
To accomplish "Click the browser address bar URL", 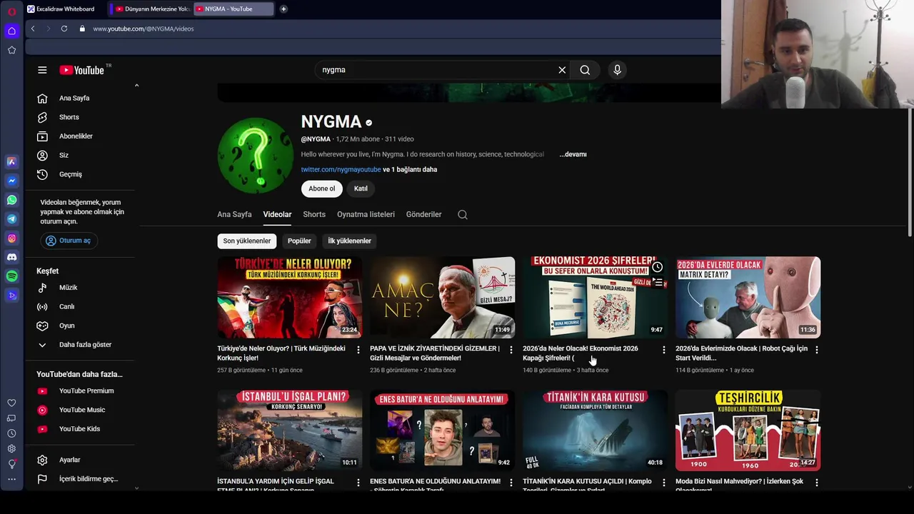I will coord(144,29).
